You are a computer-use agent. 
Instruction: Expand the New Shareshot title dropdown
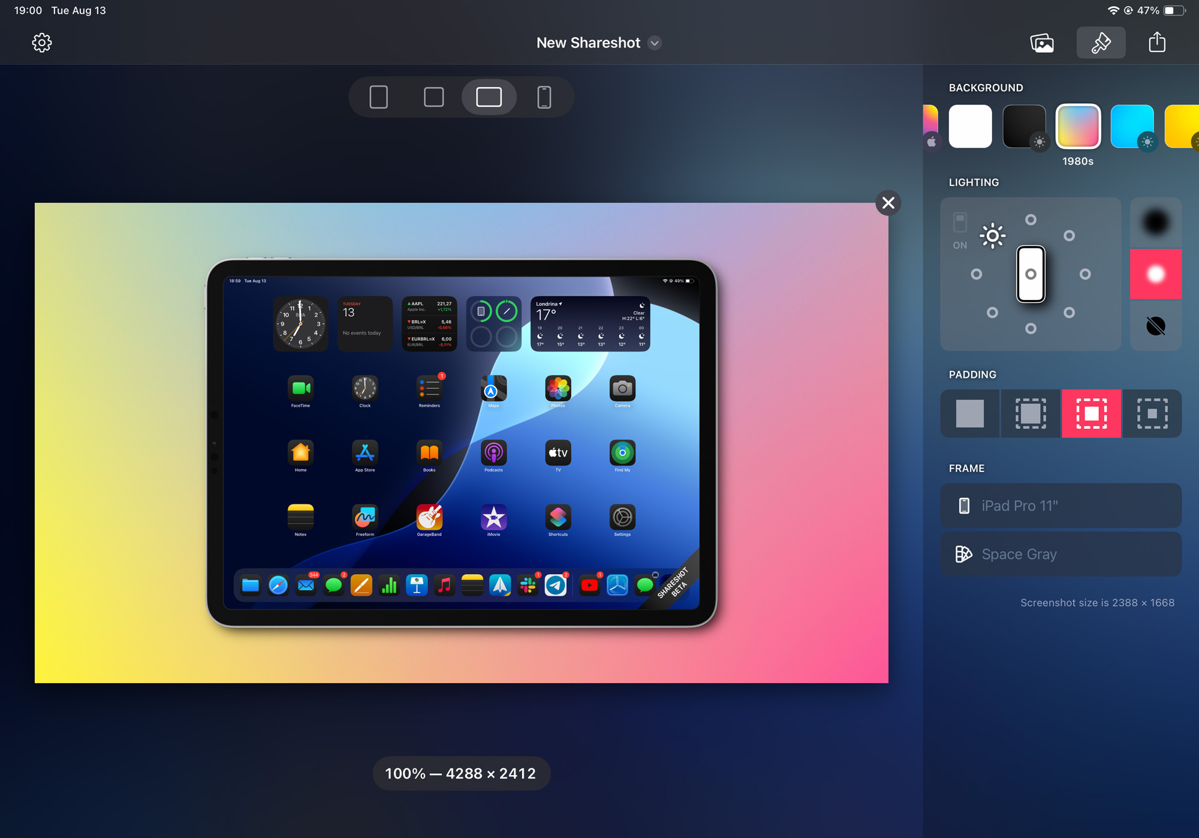[656, 43]
